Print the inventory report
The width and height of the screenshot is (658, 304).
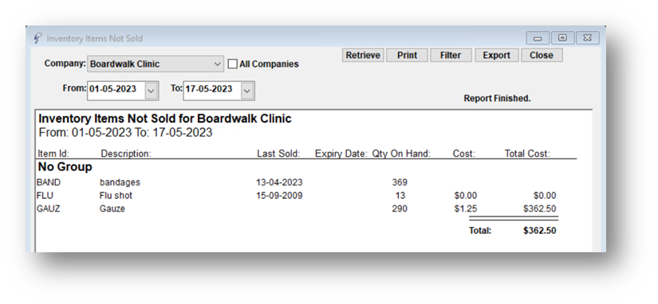[x=407, y=55]
